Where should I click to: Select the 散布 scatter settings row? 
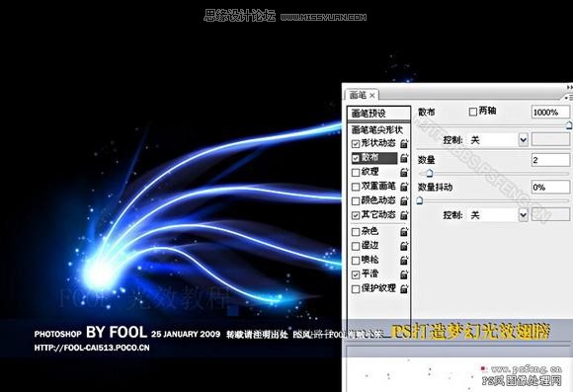tap(378, 158)
